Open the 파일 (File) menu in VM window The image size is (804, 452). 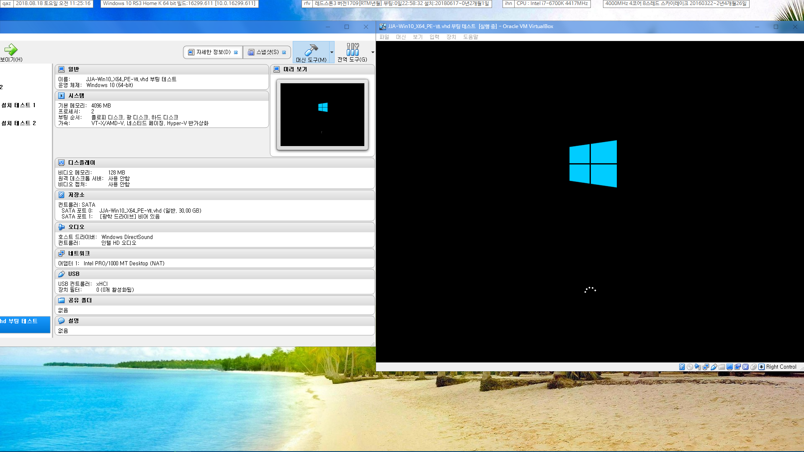384,37
